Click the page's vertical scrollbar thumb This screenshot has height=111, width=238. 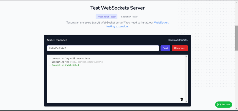[236, 36]
